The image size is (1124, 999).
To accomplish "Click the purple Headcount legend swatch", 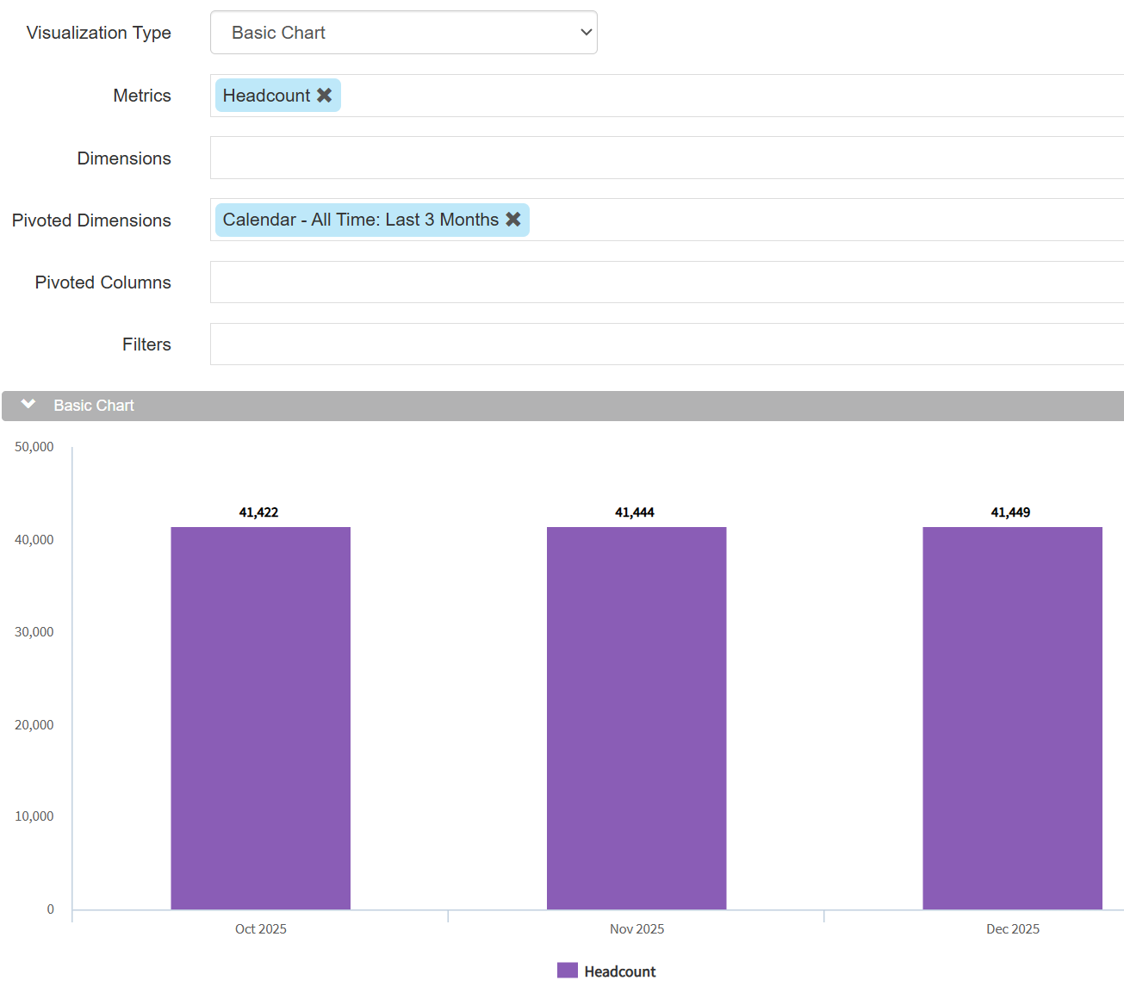I will coord(567,971).
